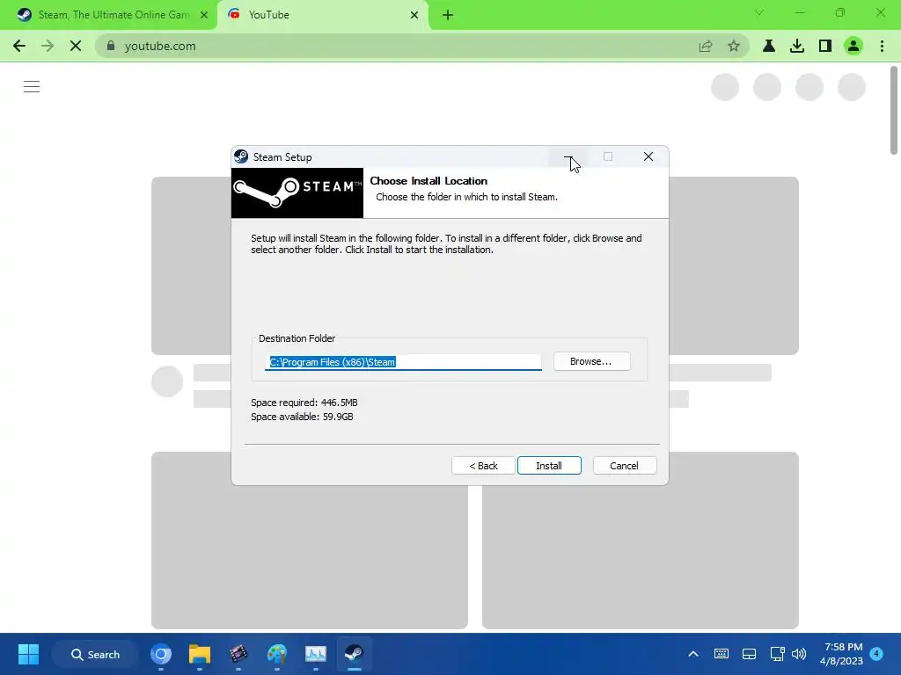Click the "Choose Install Location" heading
Image resolution: width=901 pixels, height=675 pixels.
pos(429,181)
